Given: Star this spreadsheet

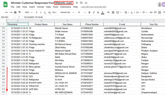Looking at the screenshot, I should pos(77,3).
